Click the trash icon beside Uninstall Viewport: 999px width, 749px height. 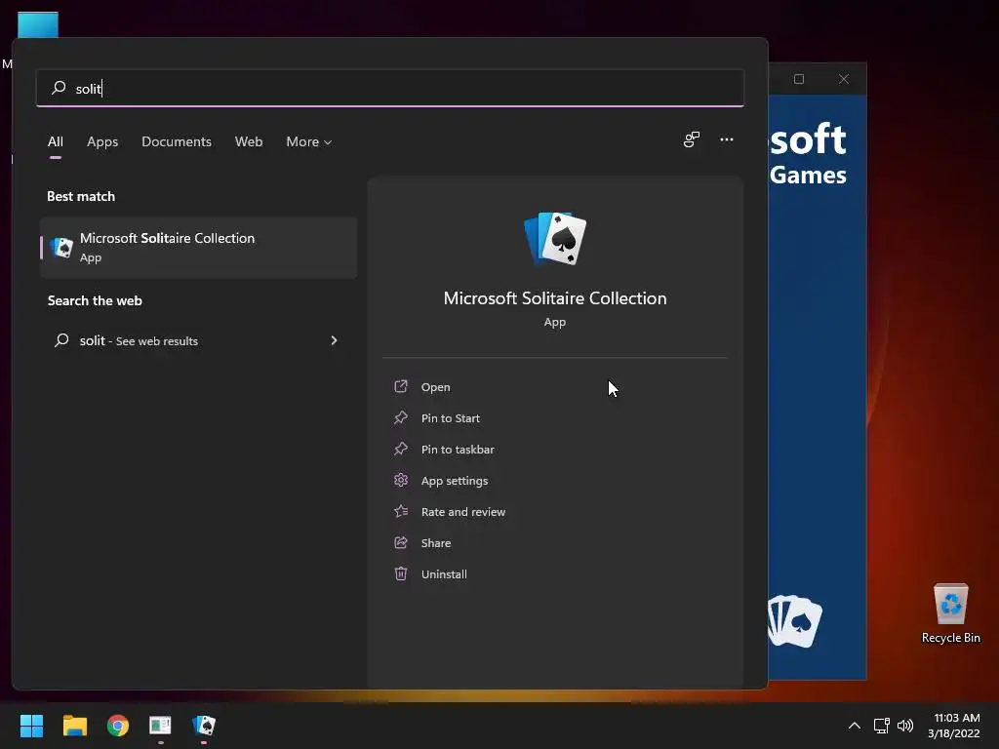pos(401,573)
